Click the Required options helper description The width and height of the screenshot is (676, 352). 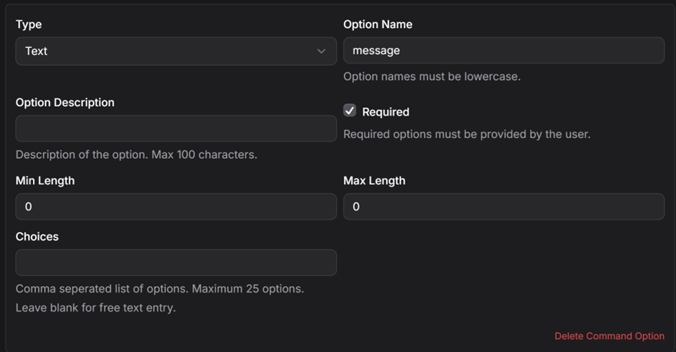click(x=467, y=135)
